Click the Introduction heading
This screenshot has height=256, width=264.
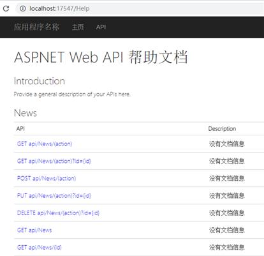coord(40,81)
